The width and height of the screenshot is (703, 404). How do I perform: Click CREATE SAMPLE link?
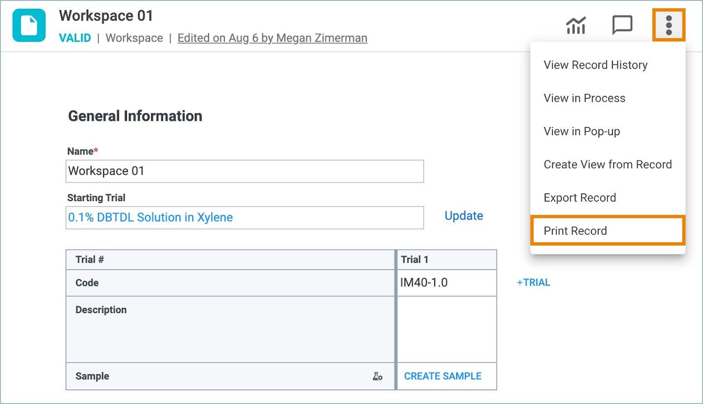coord(442,376)
